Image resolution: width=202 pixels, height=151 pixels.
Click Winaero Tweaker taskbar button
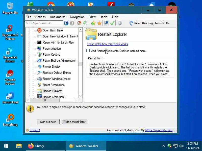click(86, 146)
